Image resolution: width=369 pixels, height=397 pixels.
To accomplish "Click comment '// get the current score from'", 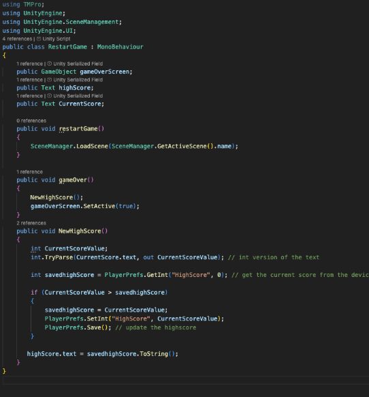I will tap(283, 275).
